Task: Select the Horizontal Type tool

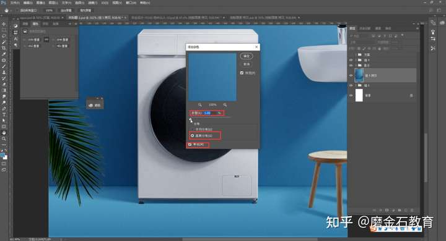Action: coord(4,115)
